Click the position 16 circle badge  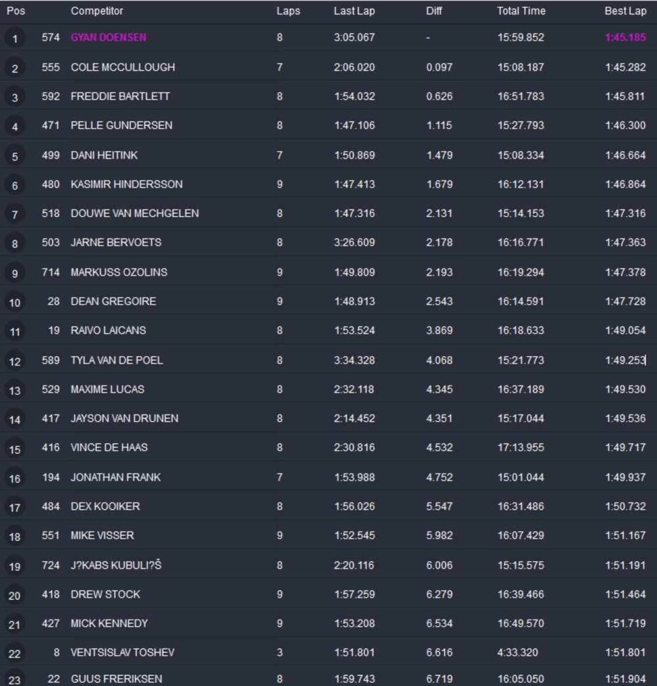pyautogui.click(x=14, y=478)
